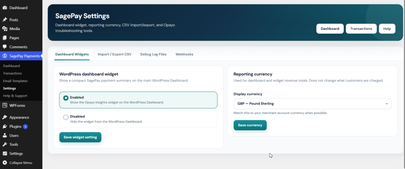The image size is (405, 169).
Task: Click 'Show the Opayo Insights widget' description
Action: (x=117, y=102)
